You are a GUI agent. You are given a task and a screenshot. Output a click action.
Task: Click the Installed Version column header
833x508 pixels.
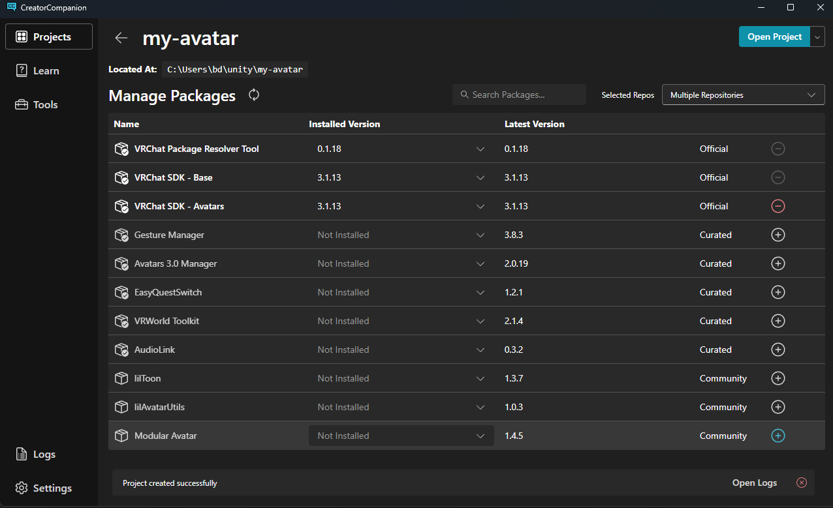click(344, 124)
